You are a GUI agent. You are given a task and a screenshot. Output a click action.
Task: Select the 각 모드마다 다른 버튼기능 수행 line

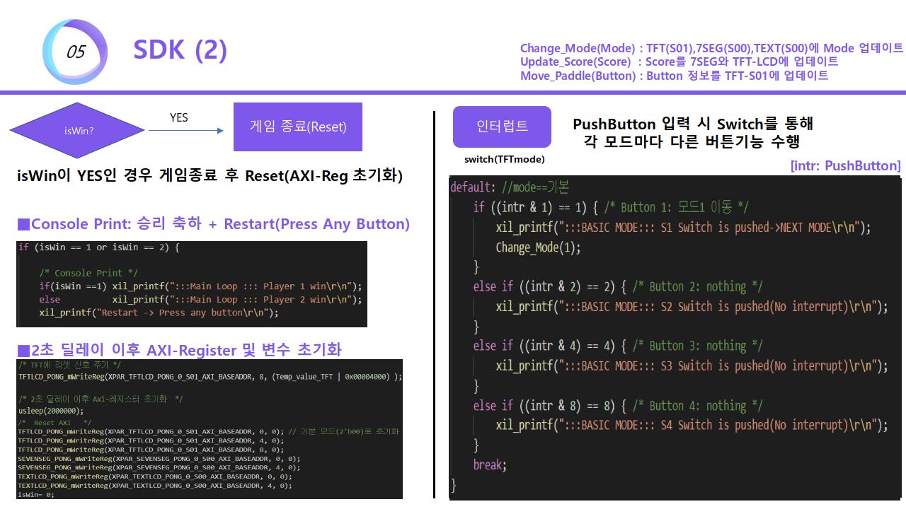tap(692, 141)
